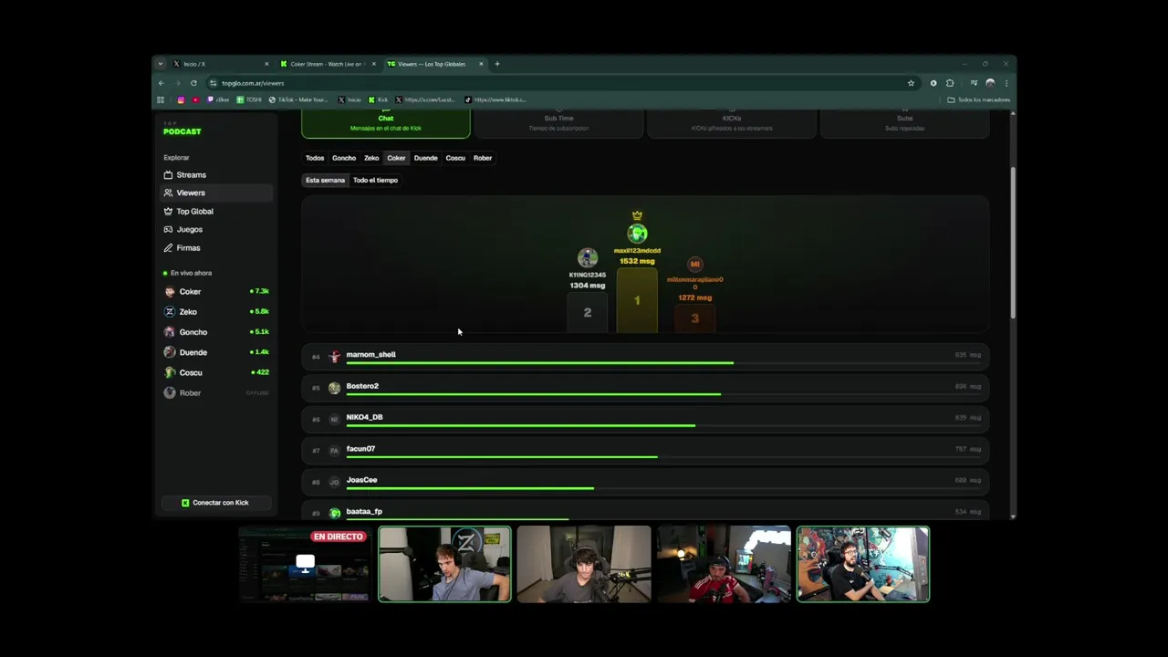Select the Goncho streamer filter
Image resolution: width=1168 pixels, height=657 pixels.
(x=344, y=158)
